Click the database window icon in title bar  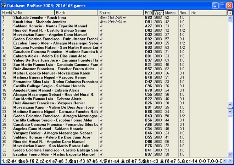tap(4, 5)
